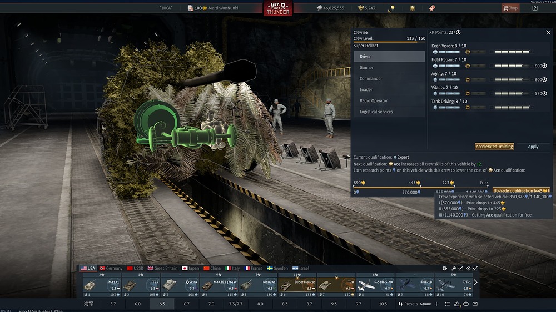The image size is (556, 312).
Task: Select the 7.3/7.7 preset
Action: [236, 304]
